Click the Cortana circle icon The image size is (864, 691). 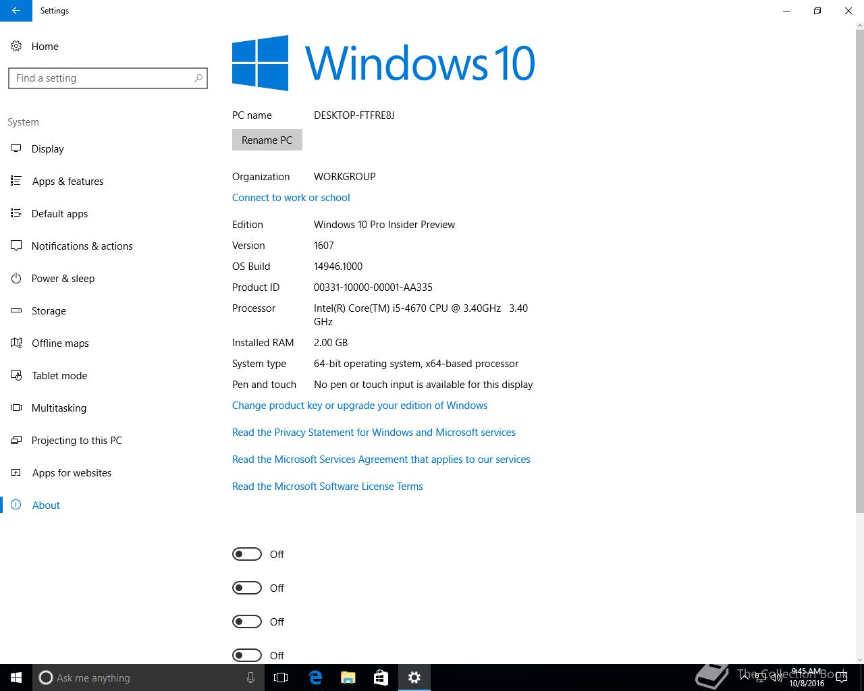(x=46, y=678)
